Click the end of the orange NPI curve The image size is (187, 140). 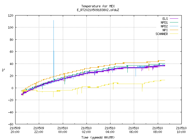pyautogui.click(x=165, y=60)
